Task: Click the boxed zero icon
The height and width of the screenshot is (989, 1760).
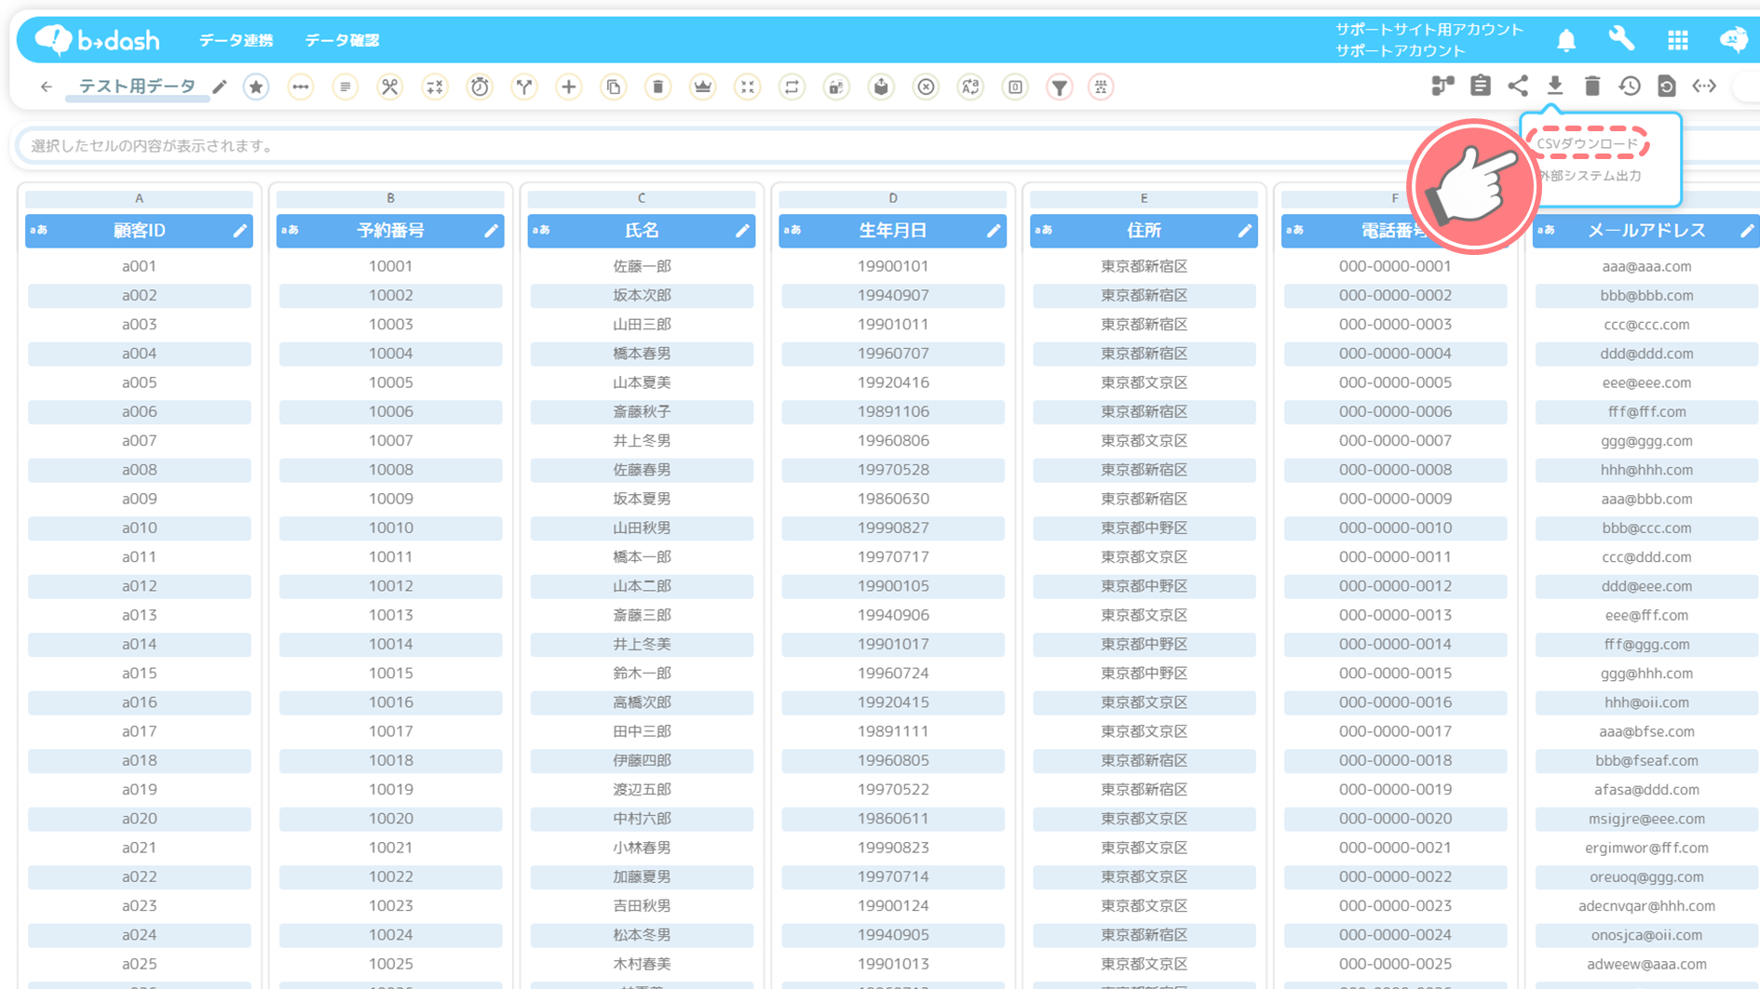Action: coord(1016,87)
